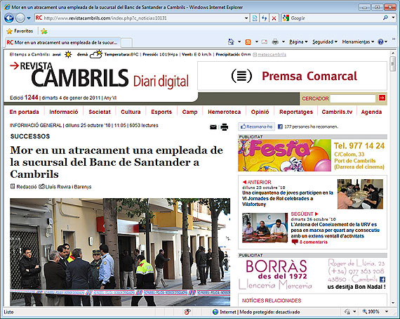Viewport: 400px width, 319px height.
Task: Click the Read mail toolbar icon
Action: [265, 41]
